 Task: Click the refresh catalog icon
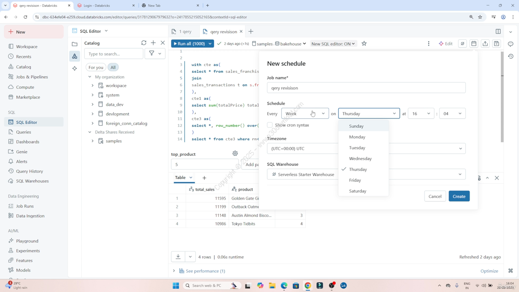tap(144, 43)
